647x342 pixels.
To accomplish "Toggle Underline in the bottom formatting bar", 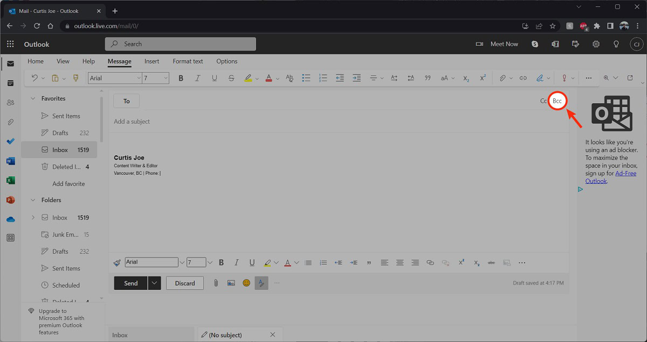I will click(252, 262).
